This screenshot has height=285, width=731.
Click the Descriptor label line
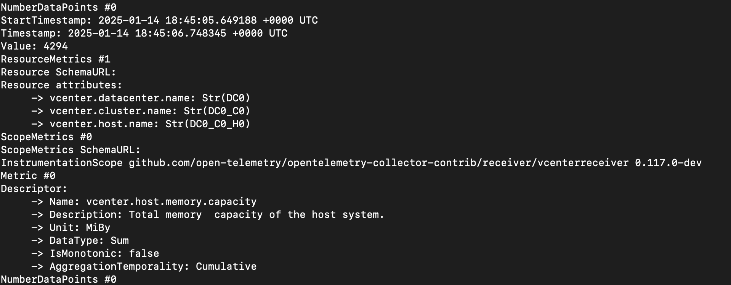pyautogui.click(x=34, y=189)
